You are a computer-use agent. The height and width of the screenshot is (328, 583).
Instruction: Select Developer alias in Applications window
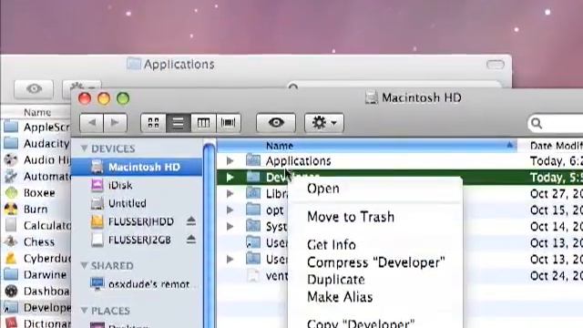point(46,307)
